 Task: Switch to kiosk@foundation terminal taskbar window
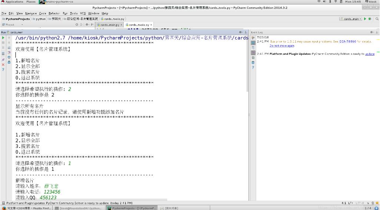(x=79, y=208)
